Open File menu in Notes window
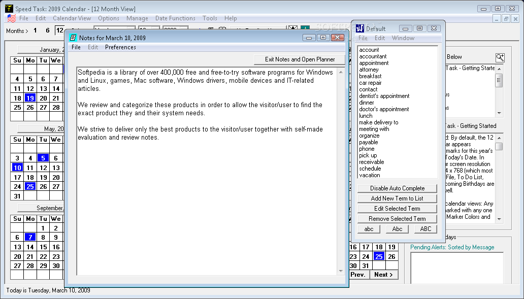 (x=76, y=47)
